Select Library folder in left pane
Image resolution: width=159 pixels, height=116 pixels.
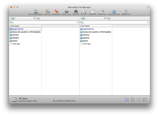[x=25, y=35]
